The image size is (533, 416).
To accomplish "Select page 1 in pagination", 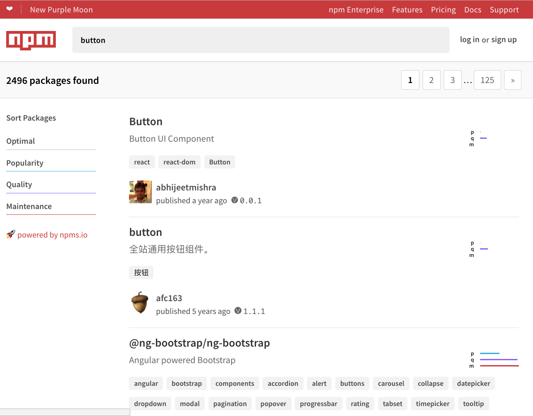I will click(410, 80).
